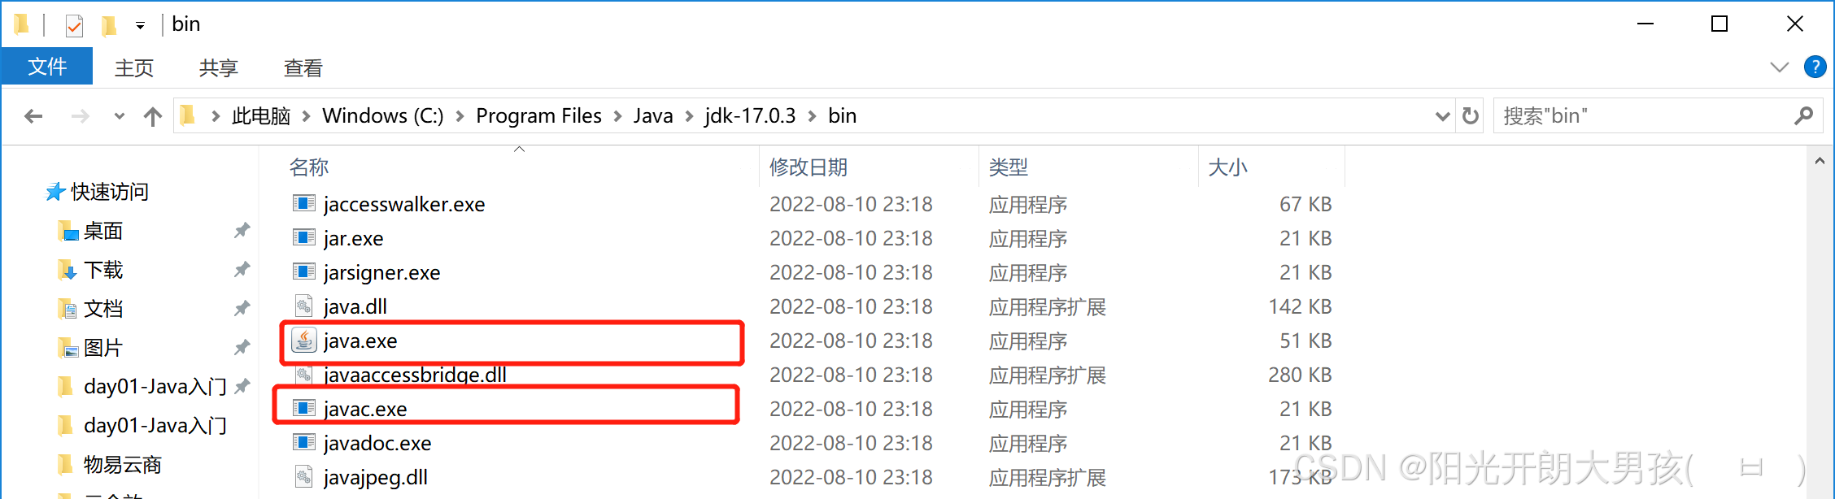Click the scrollbar up arrow
Viewport: 1835px width, 499px height.
click(1820, 162)
